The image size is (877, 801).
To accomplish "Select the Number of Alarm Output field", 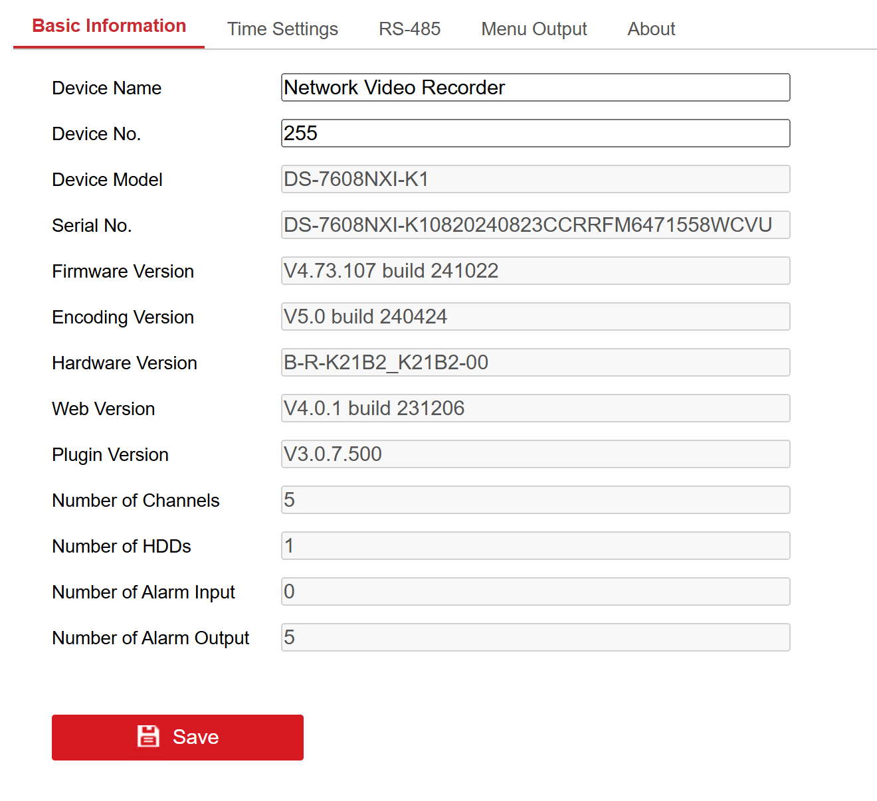I will point(535,638).
